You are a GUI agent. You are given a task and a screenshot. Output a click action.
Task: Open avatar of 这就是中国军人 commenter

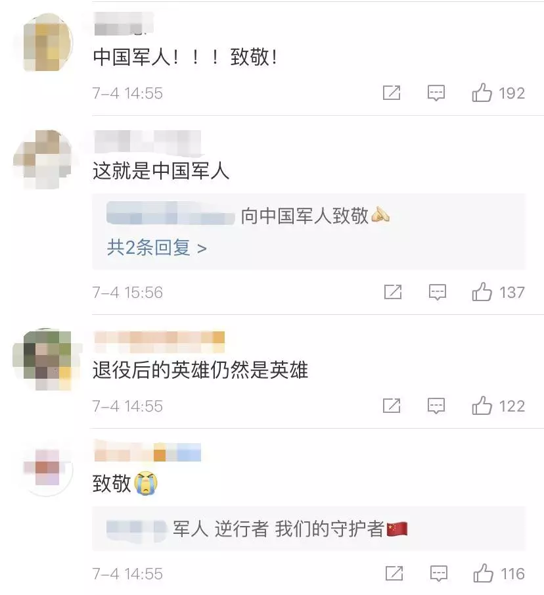[43, 159]
